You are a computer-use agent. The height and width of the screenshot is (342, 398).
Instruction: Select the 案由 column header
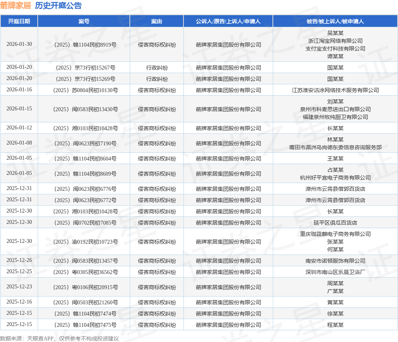coord(157,21)
